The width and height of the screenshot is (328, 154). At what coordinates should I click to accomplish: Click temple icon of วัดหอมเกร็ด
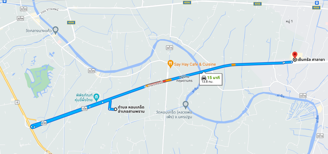click(x=186, y=104)
